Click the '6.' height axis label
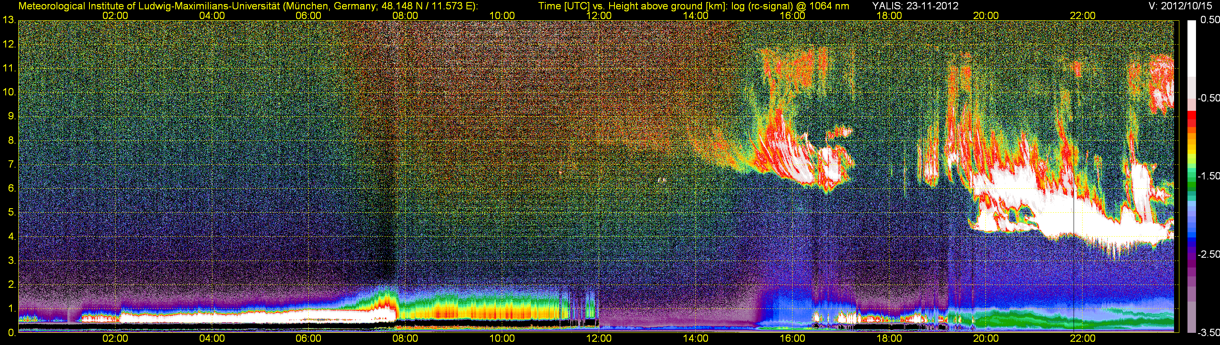This screenshot has height=345, width=1220. [11, 189]
